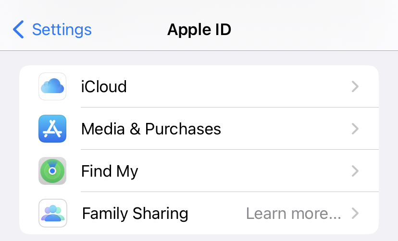
Task: Tap the iCloud cloud icon
Action: [52, 86]
